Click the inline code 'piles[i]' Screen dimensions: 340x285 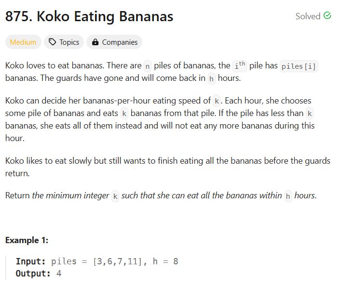coord(299,66)
